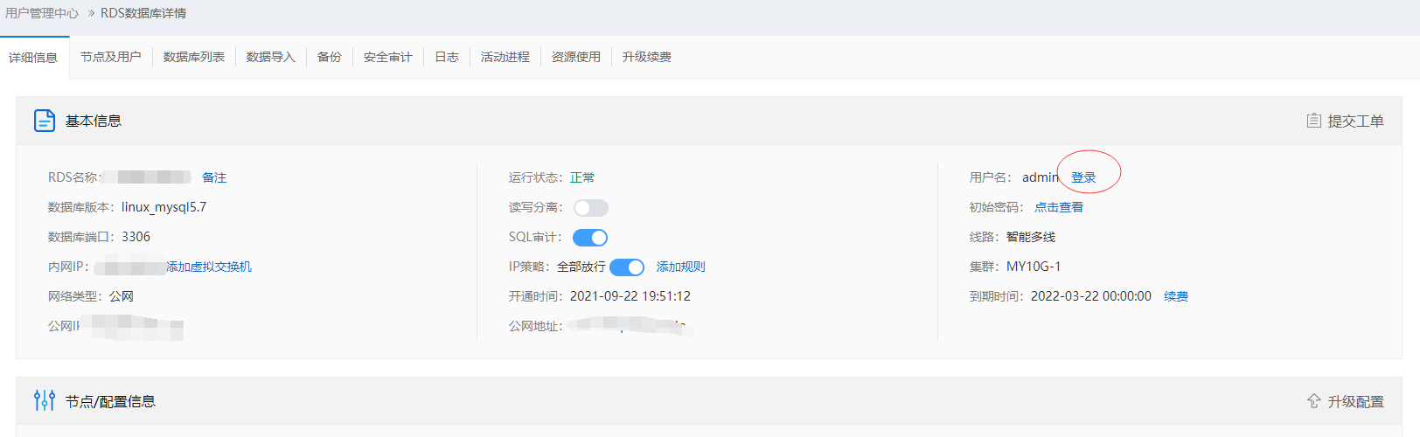This screenshot has width=1420, height=437.
Task: Toggle the 读写分离 switch on
Action: pyautogui.click(x=590, y=208)
